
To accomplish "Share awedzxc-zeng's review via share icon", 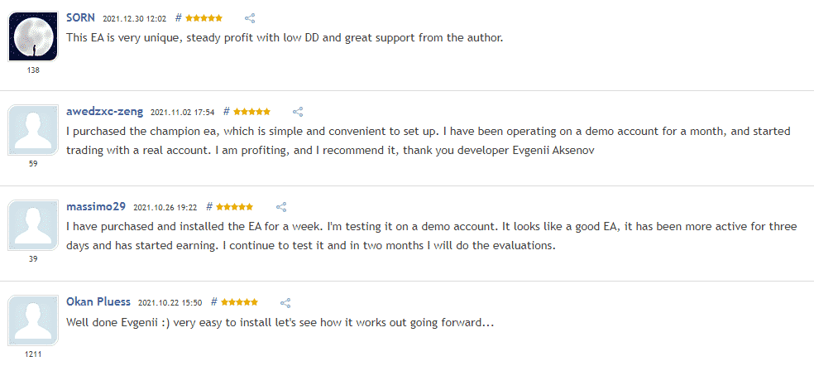I will click(298, 112).
